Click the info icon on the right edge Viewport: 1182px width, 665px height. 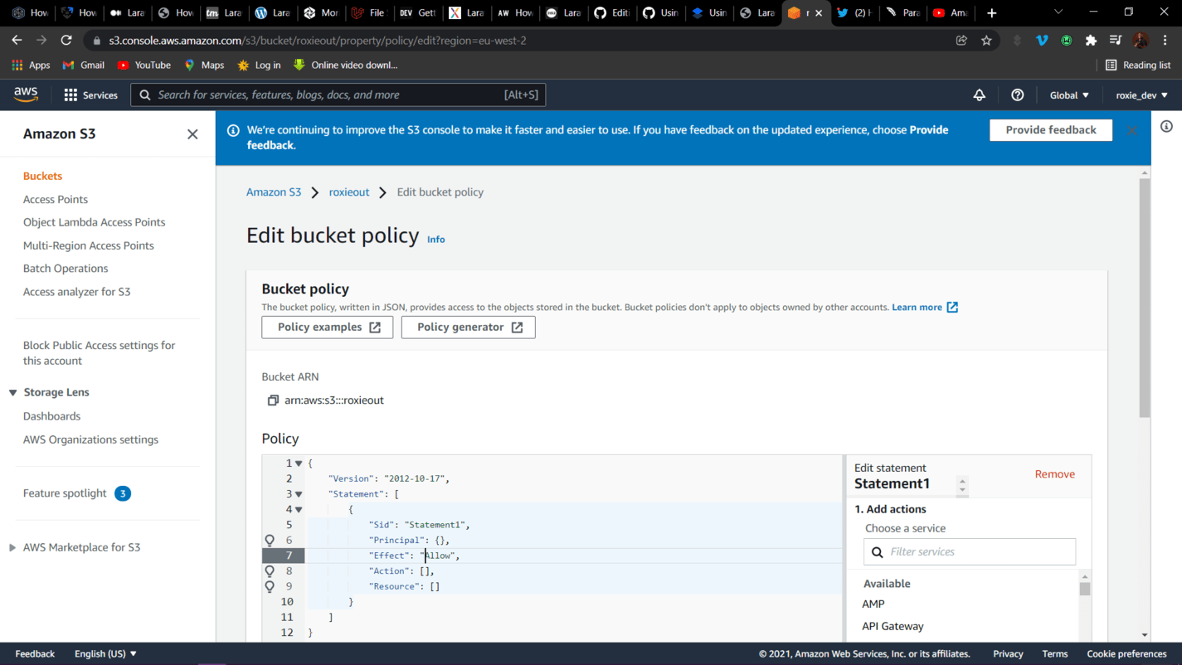(1166, 126)
